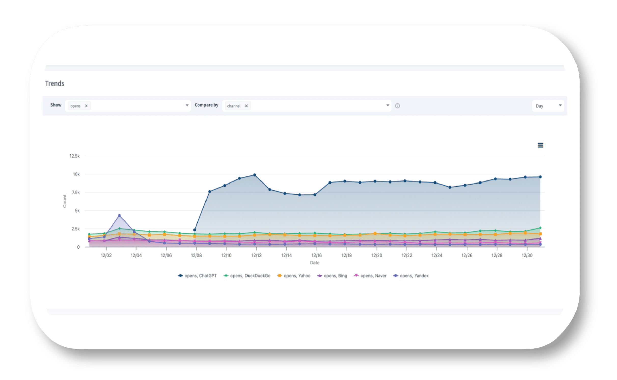Expand the Show dropdown arrow
The image size is (617, 380).
[187, 105]
